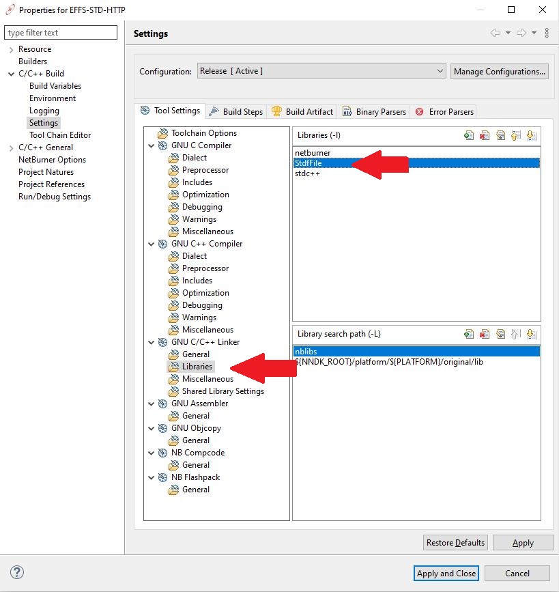Click the Manage Configurations button
The image size is (559, 592).
(500, 71)
